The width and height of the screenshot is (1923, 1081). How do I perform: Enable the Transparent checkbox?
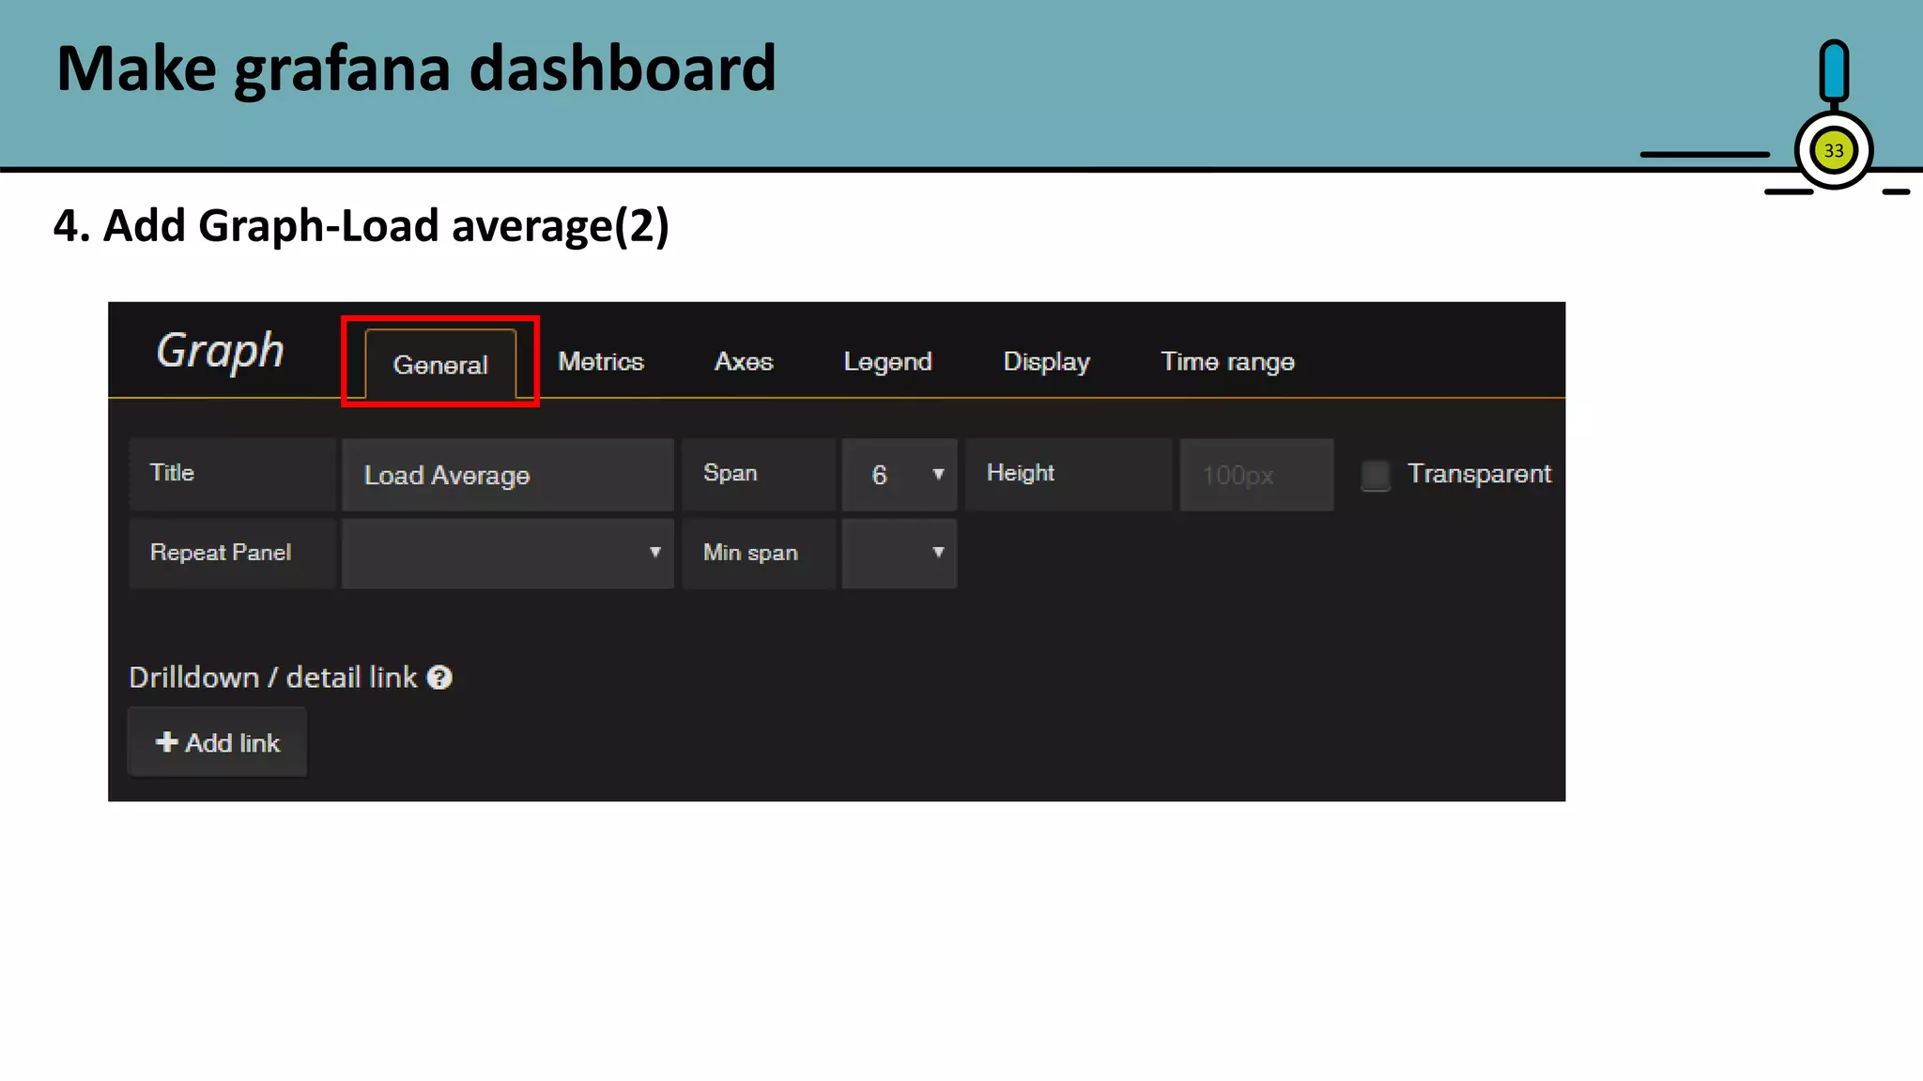point(1376,475)
